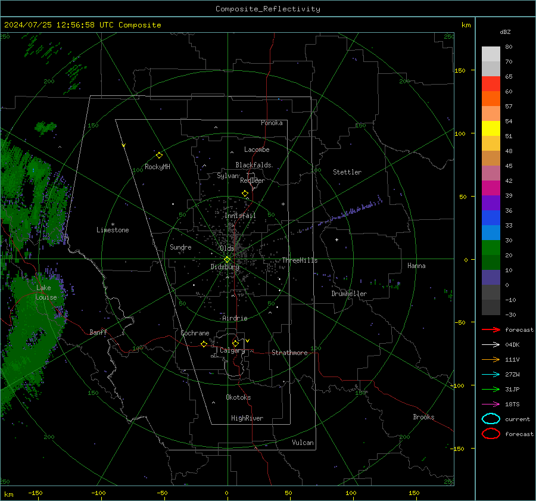Screen dimensions: 536x501
Task: Click the 04DK legend label
Action: point(512,345)
